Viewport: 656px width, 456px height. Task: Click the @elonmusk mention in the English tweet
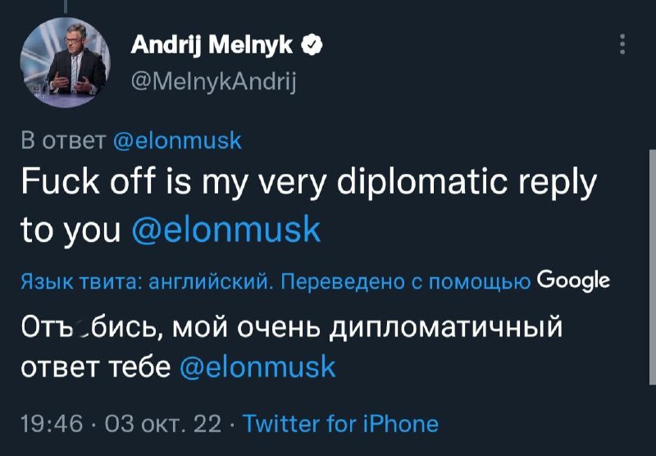point(226,230)
